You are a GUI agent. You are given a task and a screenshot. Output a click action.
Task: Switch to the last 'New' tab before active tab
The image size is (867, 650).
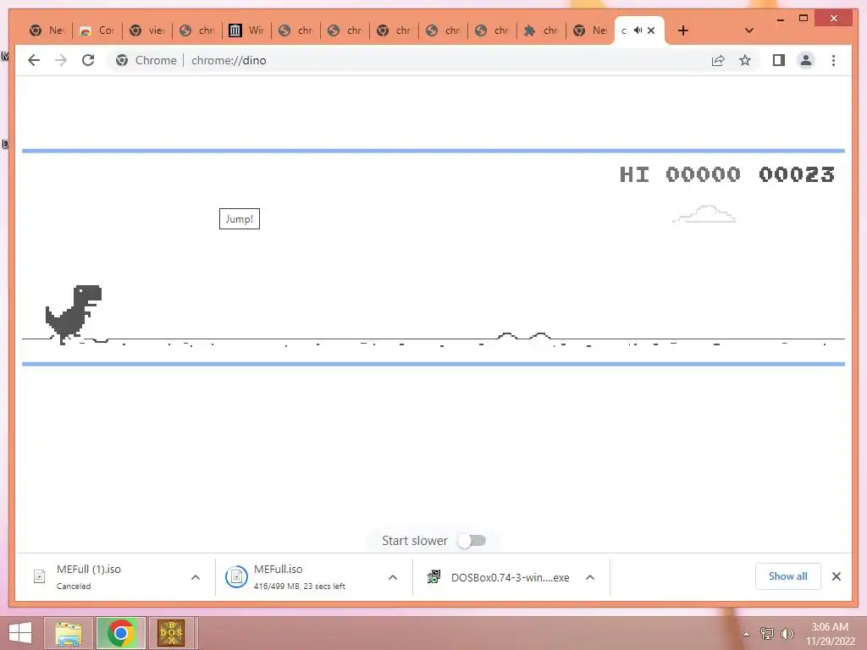point(590,30)
